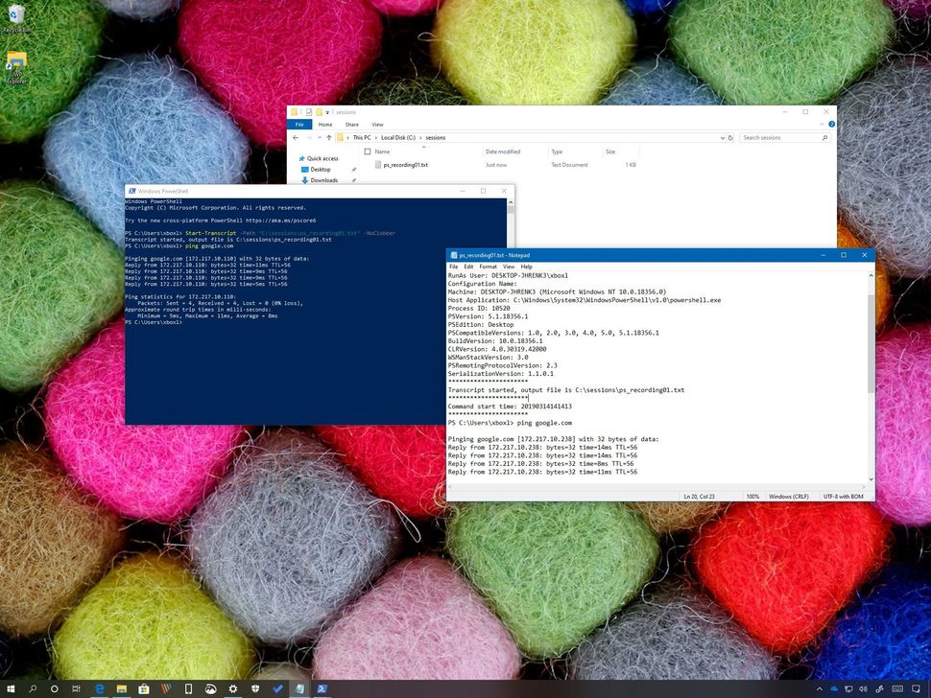Unpin Downloads from Quick access
Viewport: 931px width, 698px height.
pyautogui.click(x=353, y=180)
